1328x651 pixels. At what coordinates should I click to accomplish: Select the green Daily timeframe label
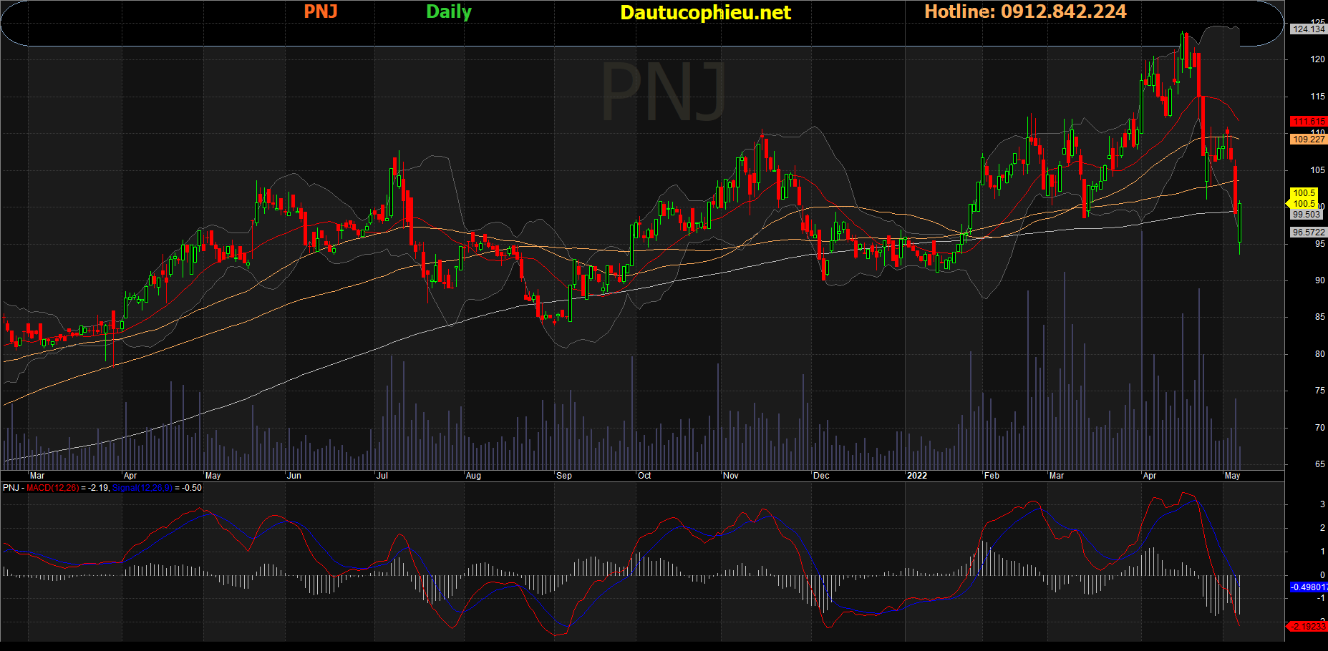449,11
